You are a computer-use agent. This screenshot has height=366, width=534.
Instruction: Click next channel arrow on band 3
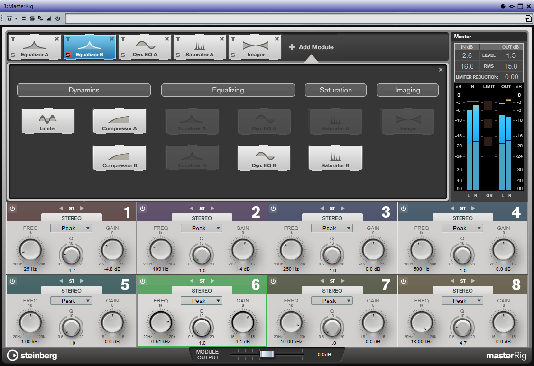(x=342, y=209)
